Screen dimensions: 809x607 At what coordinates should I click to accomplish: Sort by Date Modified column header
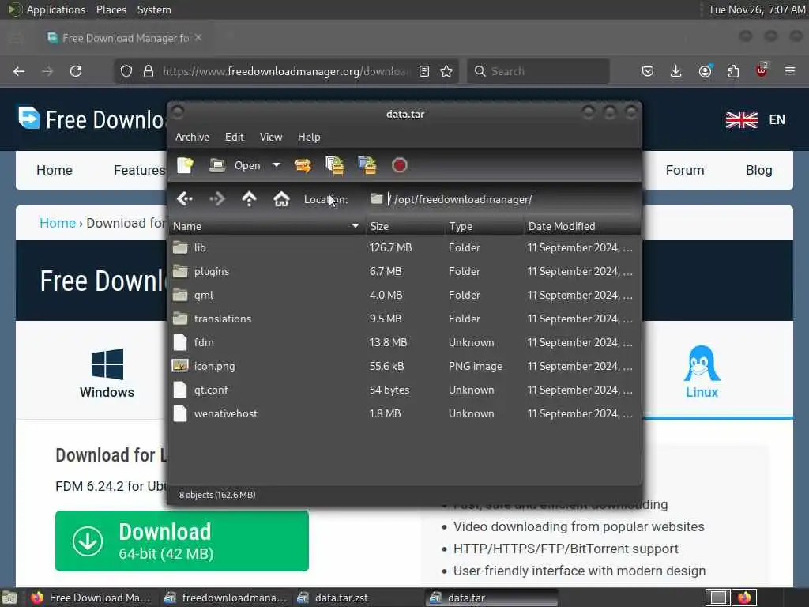coord(581,226)
